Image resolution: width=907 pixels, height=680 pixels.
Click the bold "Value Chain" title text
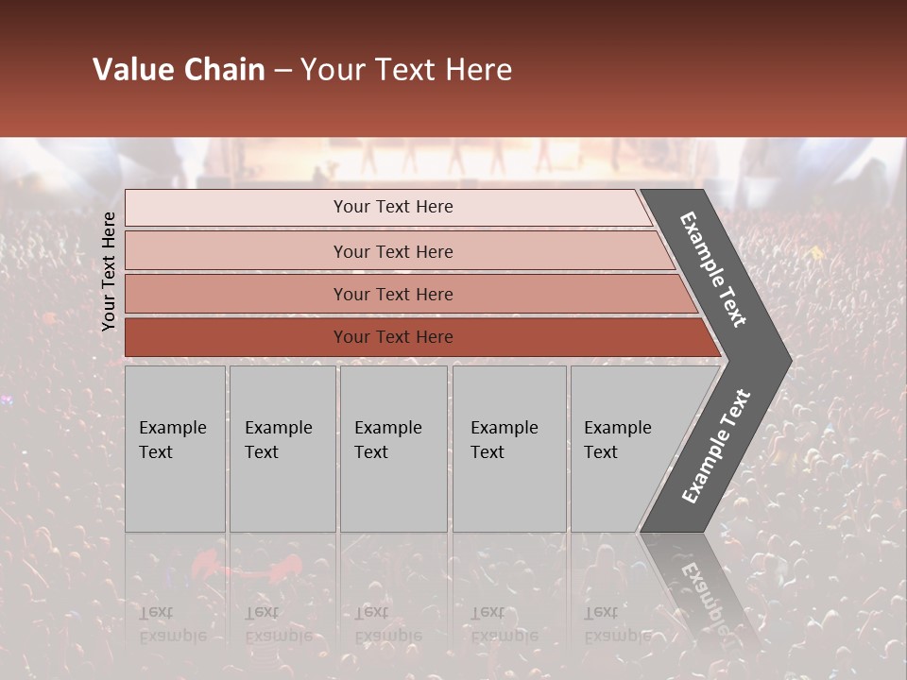click(x=179, y=70)
